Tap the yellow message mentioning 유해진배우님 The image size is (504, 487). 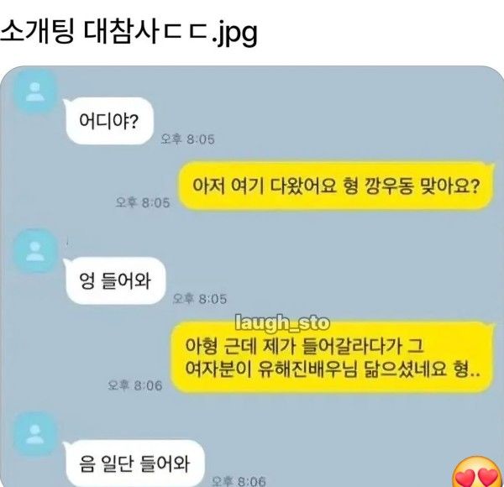tap(333, 357)
